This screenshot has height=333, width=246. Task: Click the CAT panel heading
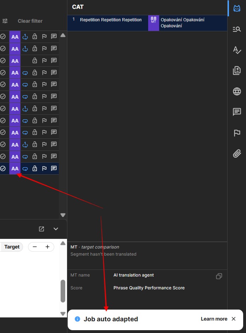78,7
